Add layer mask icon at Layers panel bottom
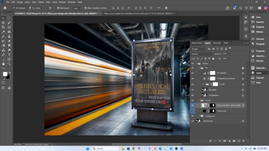The width and height of the screenshot is (269, 151). pyautogui.click(x=224, y=141)
